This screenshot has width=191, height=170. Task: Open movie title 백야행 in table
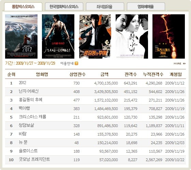(24, 108)
